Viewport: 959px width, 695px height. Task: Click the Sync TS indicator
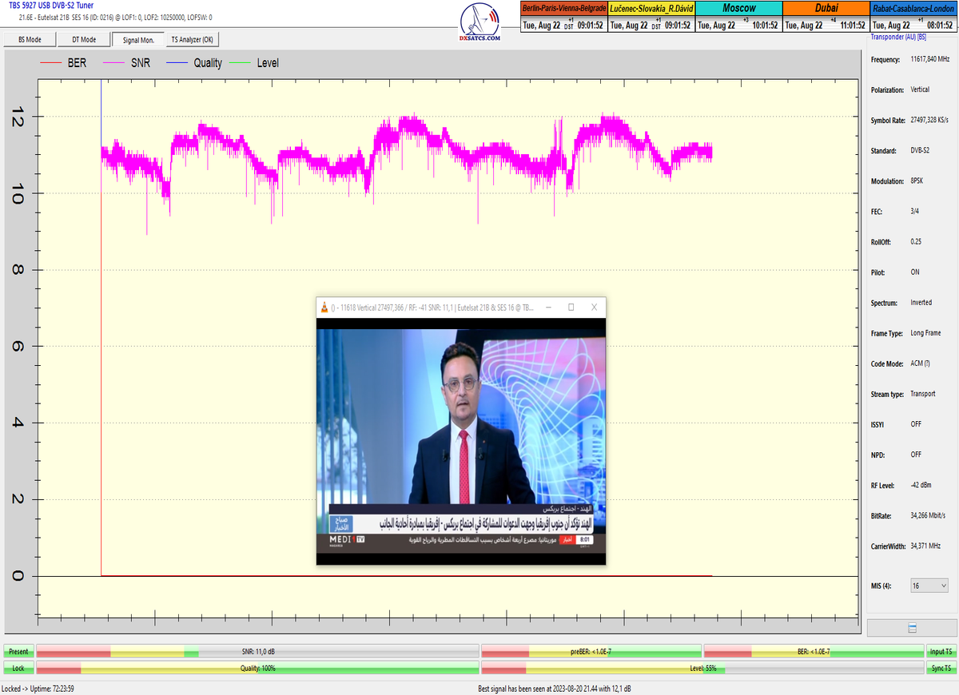click(941, 668)
